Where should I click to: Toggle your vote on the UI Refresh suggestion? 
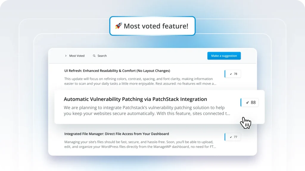[233, 74]
